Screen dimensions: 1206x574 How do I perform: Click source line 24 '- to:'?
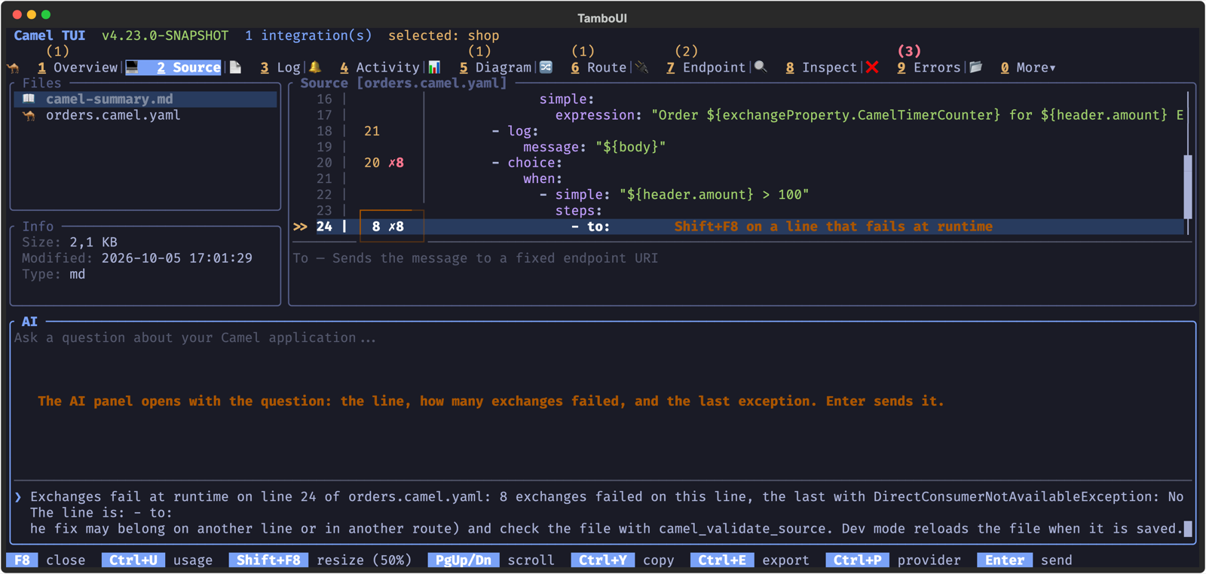pyautogui.click(x=590, y=227)
